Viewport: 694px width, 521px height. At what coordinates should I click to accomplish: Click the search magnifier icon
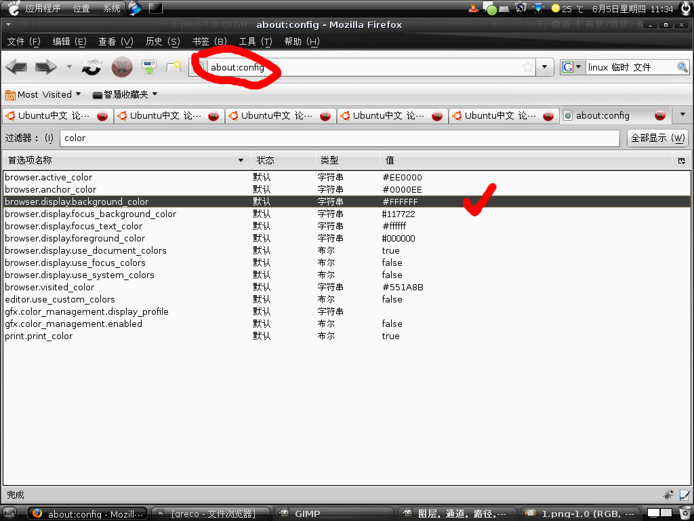pos(682,67)
